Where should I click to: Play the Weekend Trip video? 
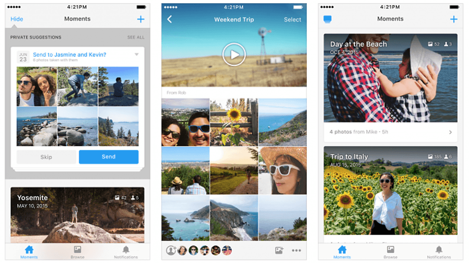click(x=234, y=55)
